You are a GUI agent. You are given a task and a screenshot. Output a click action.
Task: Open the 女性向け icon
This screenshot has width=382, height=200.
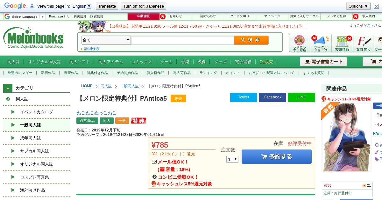[364, 43]
